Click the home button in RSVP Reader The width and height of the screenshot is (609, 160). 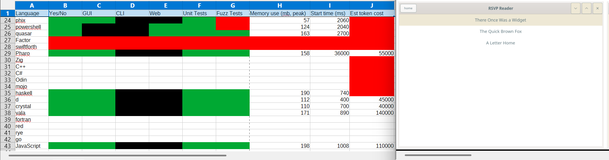[x=408, y=8]
